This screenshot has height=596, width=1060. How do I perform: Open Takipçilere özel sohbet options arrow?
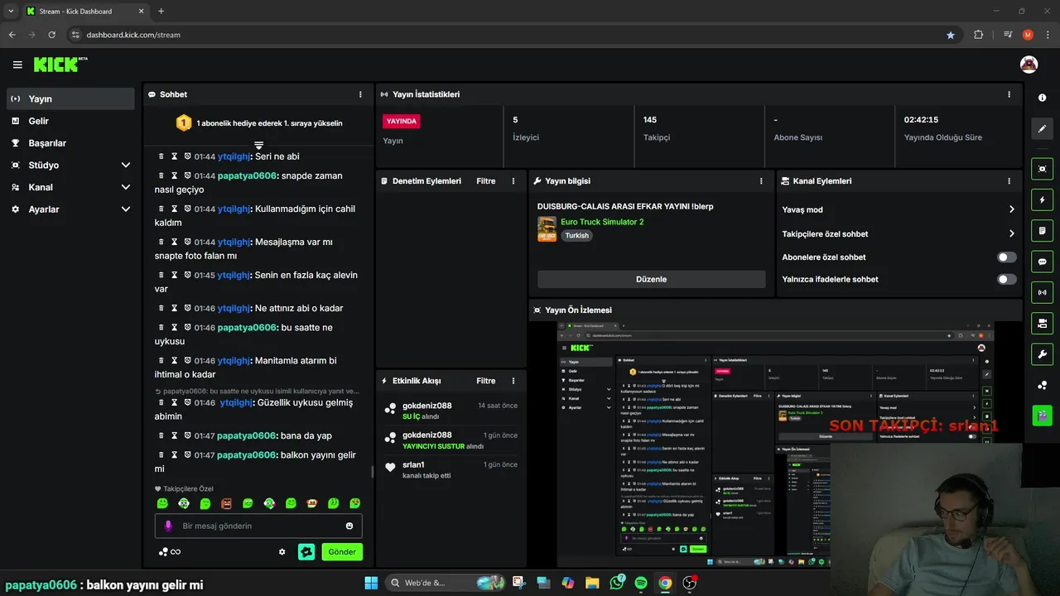pyautogui.click(x=1011, y=233)
